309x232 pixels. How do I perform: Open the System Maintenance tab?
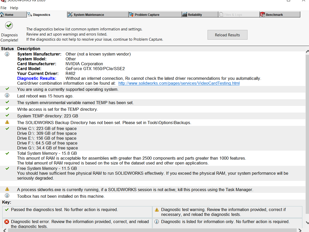pos(98,15)
